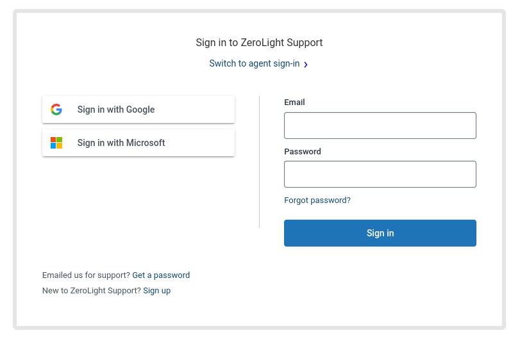Click the Microsoft four-color logo icon
This screenshot has height=342, width=520.
pos(56,143)
